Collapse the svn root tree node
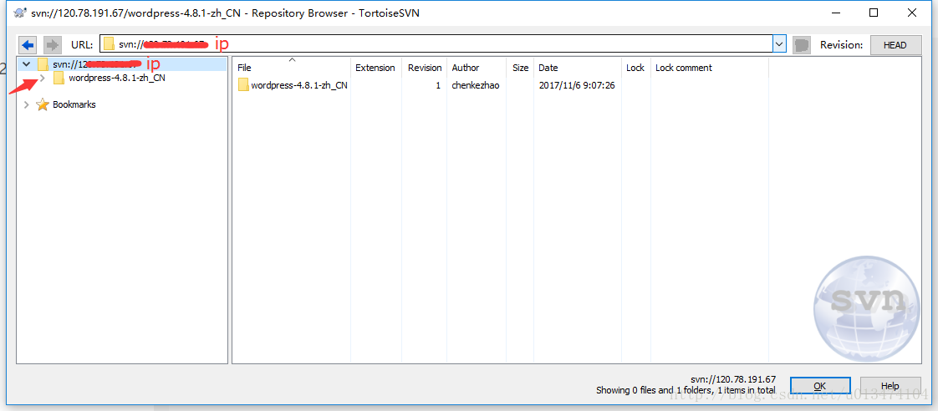The image size is (938, 411). click(x=26, y=64)
